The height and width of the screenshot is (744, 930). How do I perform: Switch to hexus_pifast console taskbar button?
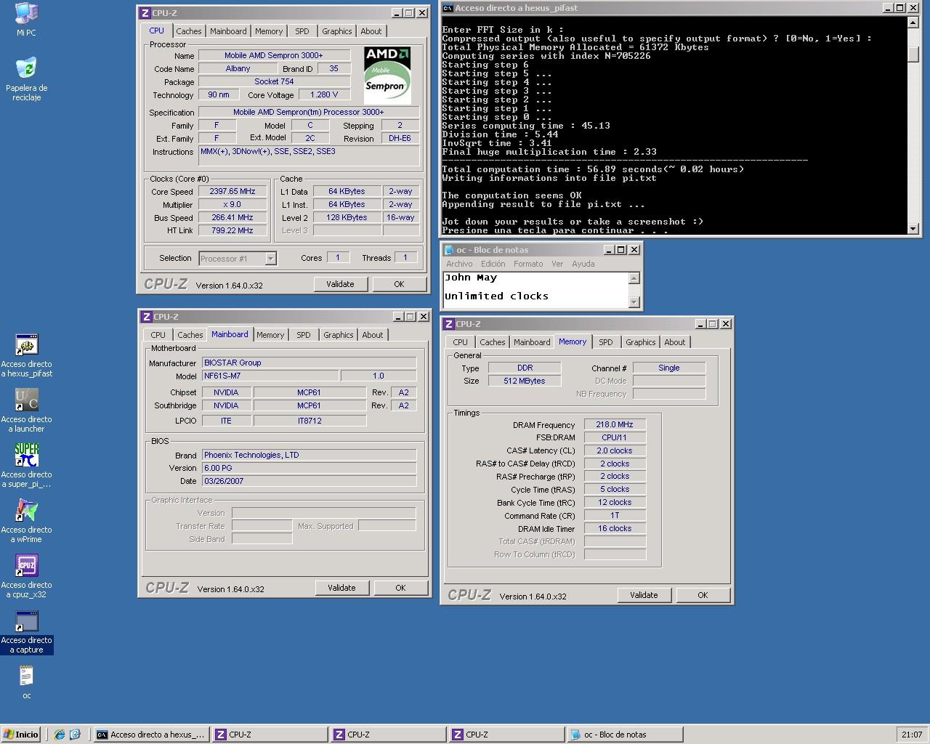click(x=151, y=735)
